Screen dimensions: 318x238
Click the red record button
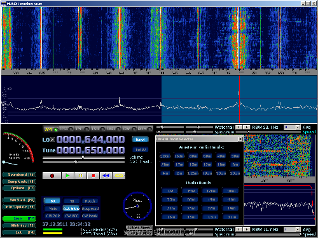pos(52,176)
